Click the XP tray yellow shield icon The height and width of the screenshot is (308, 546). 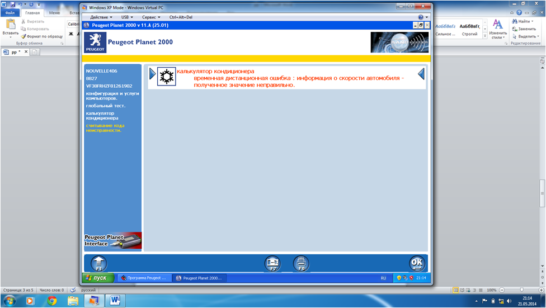[399, 278]
